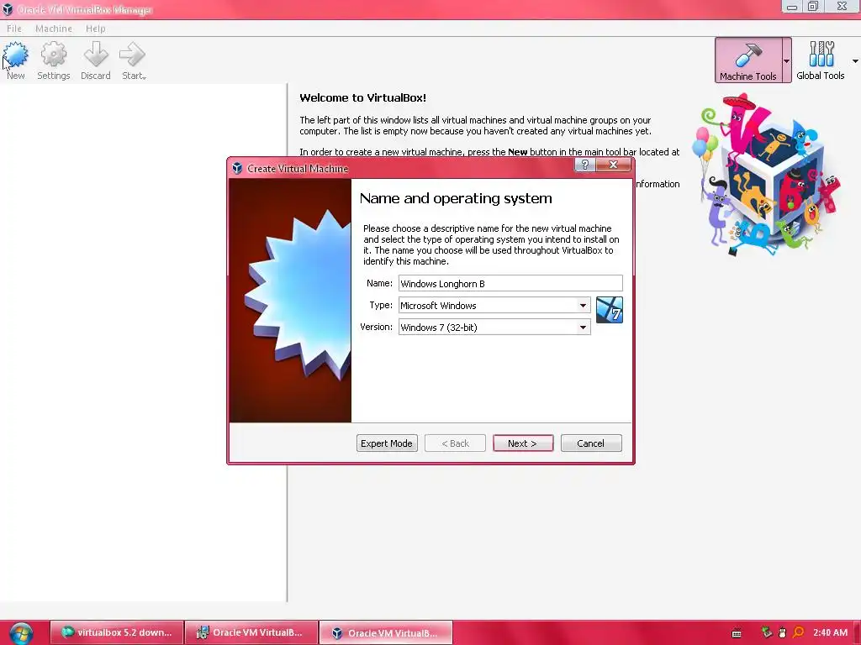Click the USB device tray icon
The height and width of the screenshot is (645, 861).
[782, 632]
